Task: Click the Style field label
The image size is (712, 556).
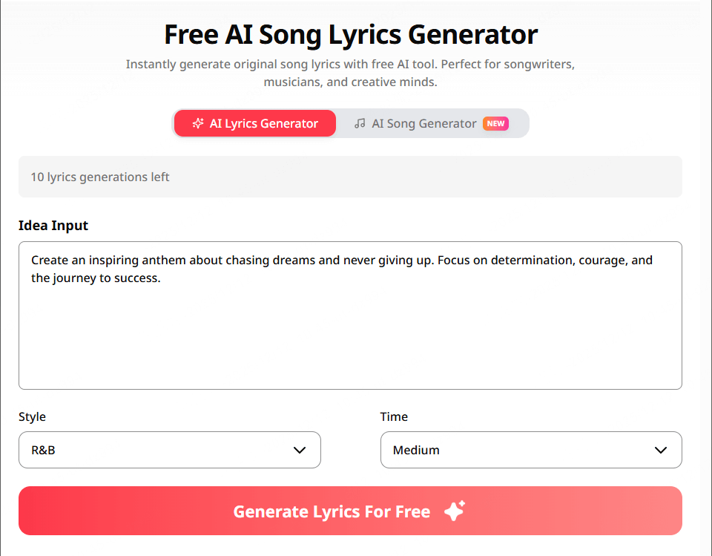Action: point(32,416)
